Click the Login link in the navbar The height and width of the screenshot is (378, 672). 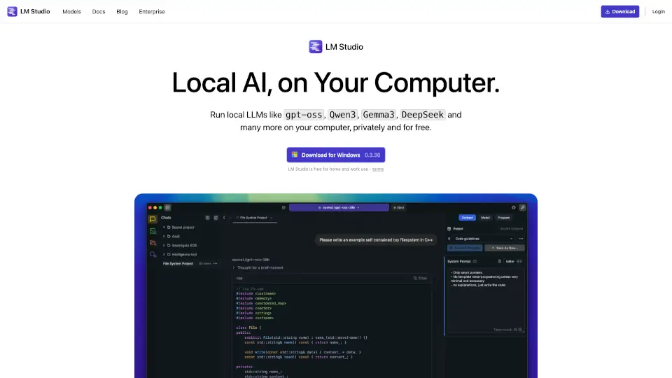[x=658, y=11]
